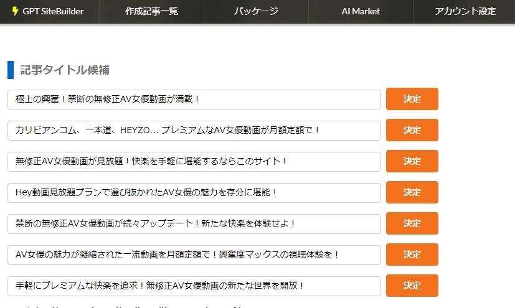Open アカウント設定 in the top navigation
Image resolution: width=515 pixels, height=308 pixels.
pyautogui.click(x=465, y=11)
